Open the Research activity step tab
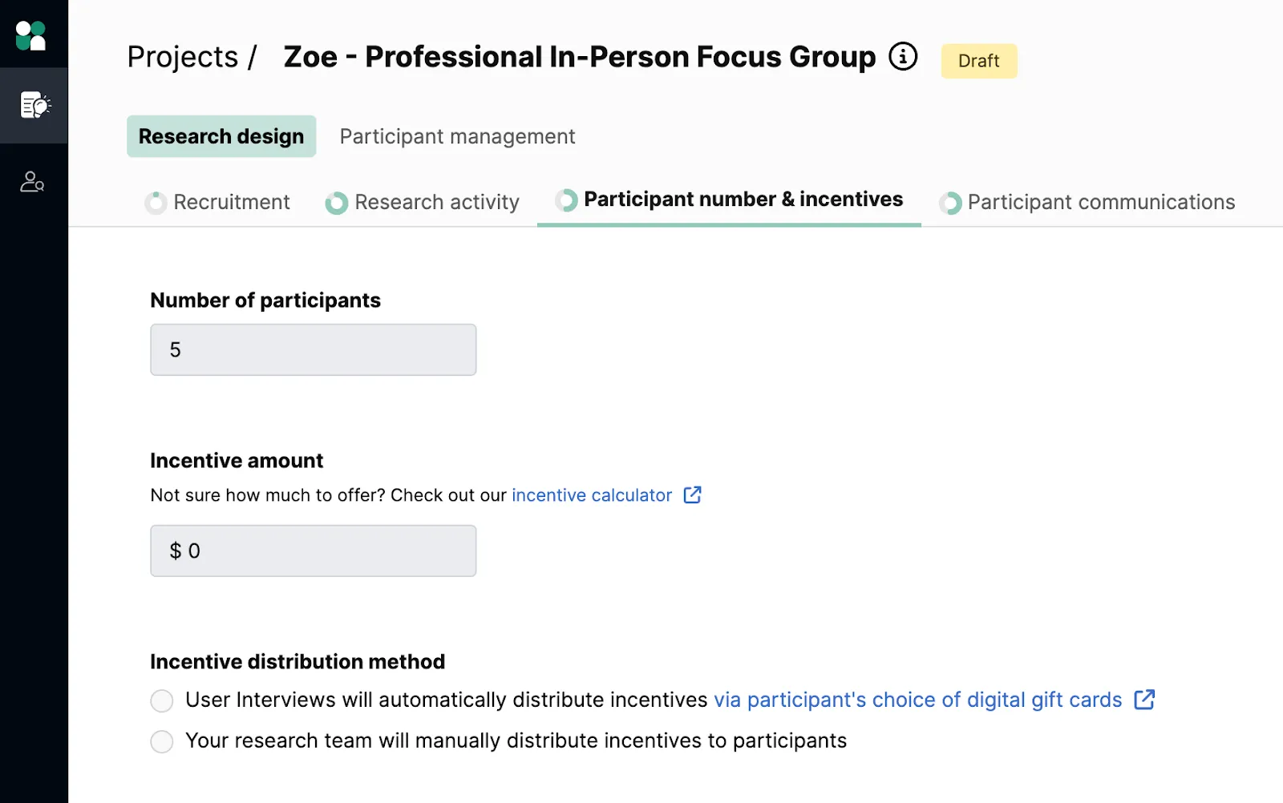Screen dimensions: 1283x803 tap(423, 202)
